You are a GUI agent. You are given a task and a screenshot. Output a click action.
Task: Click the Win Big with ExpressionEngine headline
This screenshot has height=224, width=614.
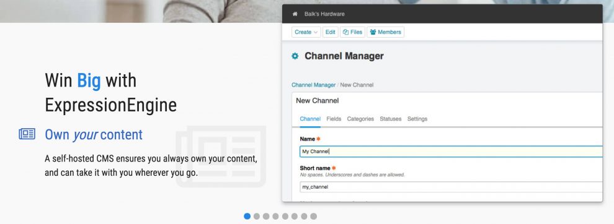(111, 93)
